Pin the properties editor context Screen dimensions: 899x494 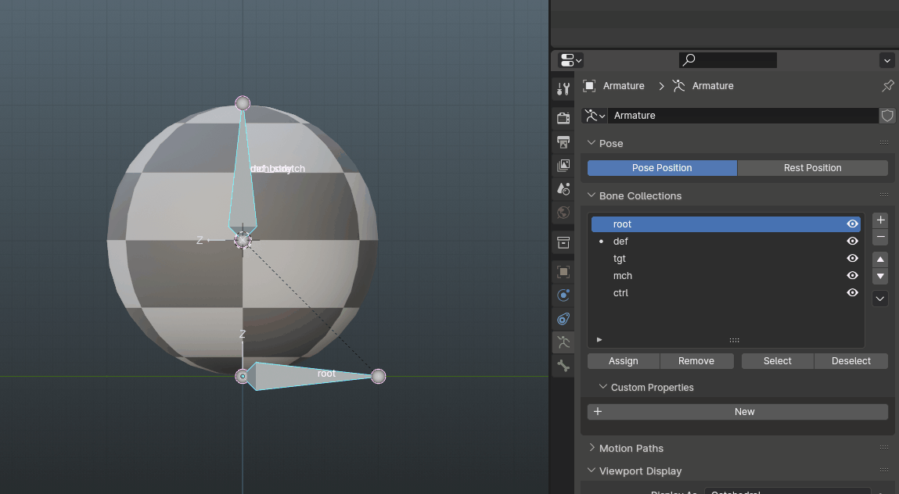[887, 86]
